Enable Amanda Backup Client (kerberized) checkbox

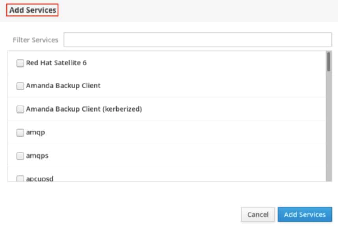(x=20, y=109)
